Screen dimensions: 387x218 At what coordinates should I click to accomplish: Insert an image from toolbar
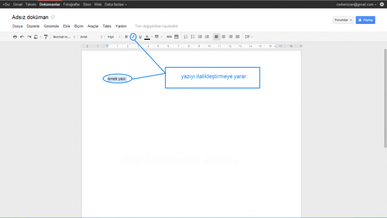click(176, 37)
